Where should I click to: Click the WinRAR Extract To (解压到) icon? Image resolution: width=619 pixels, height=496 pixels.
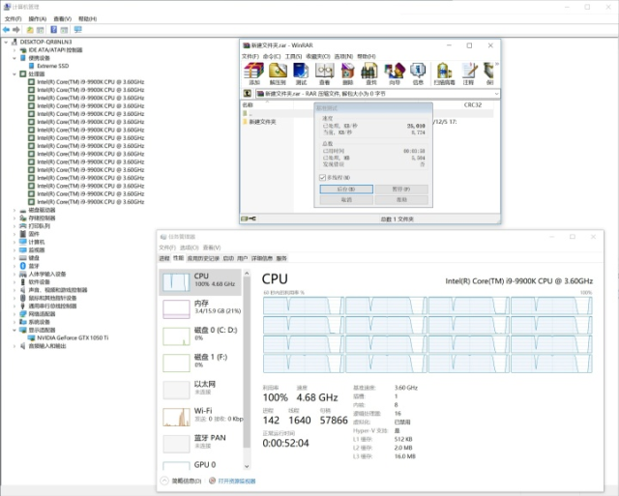click(x=278, y=72)
